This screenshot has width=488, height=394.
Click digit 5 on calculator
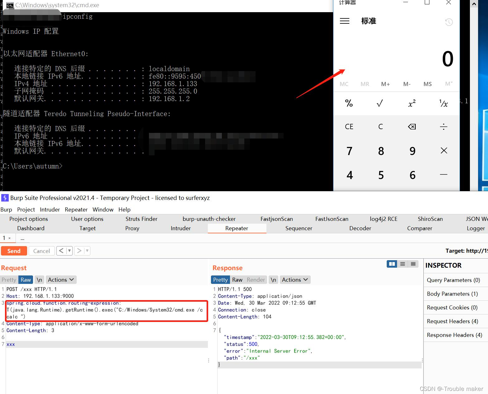(x=381, y=175)
